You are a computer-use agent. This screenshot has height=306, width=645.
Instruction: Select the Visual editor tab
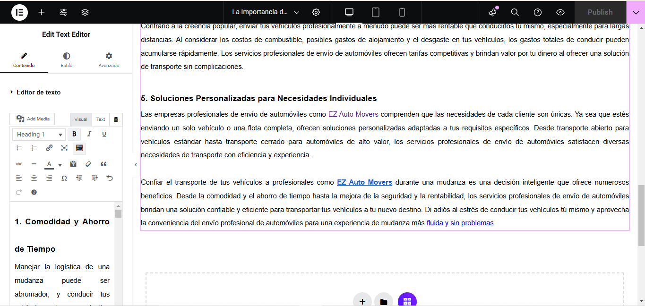(81, 119)
